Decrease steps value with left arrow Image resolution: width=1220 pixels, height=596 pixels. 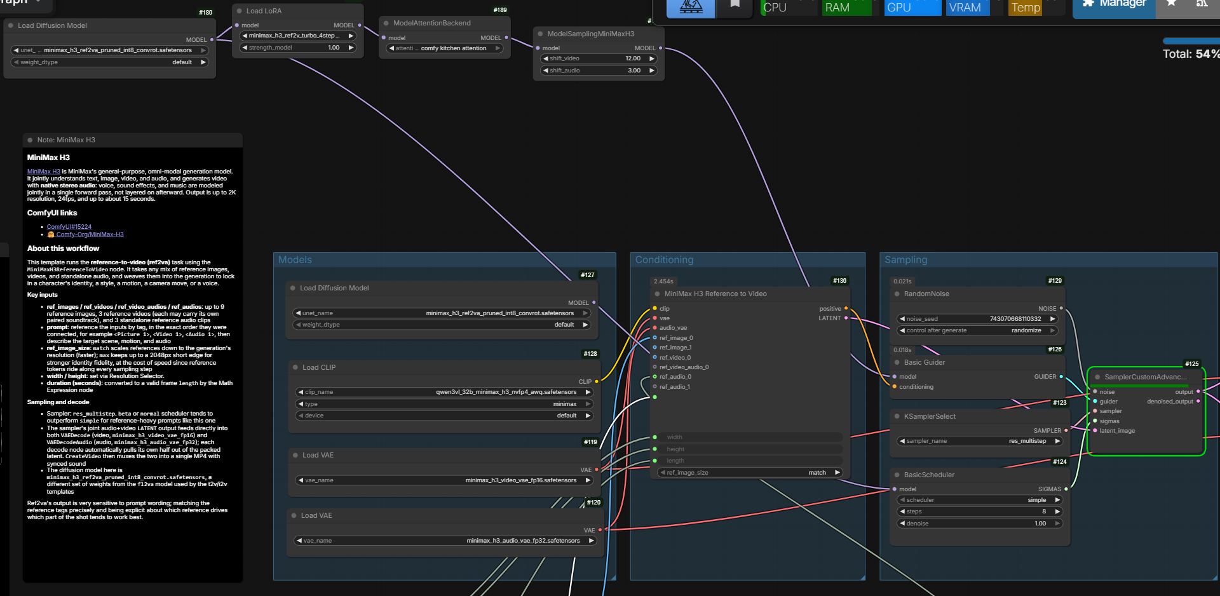coord(902,511)
